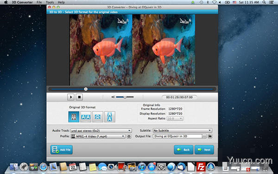
Task: Click the Time Machine menu bar icon
Action: 201,2
